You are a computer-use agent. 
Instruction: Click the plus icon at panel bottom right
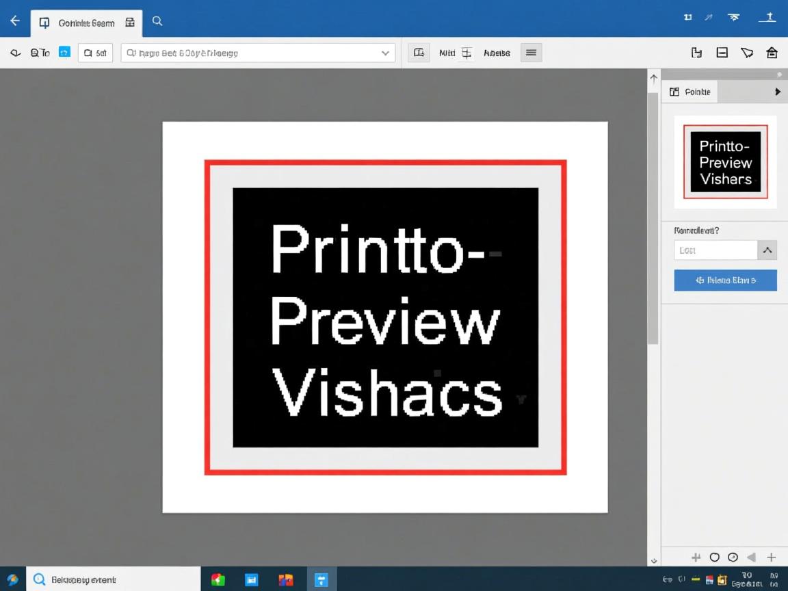(771, 557)
